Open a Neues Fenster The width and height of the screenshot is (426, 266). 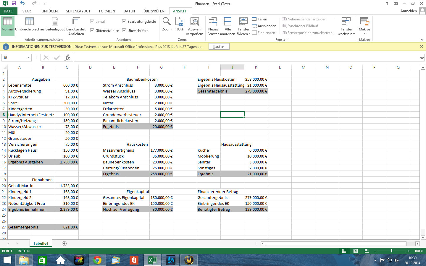click(213, 22)
